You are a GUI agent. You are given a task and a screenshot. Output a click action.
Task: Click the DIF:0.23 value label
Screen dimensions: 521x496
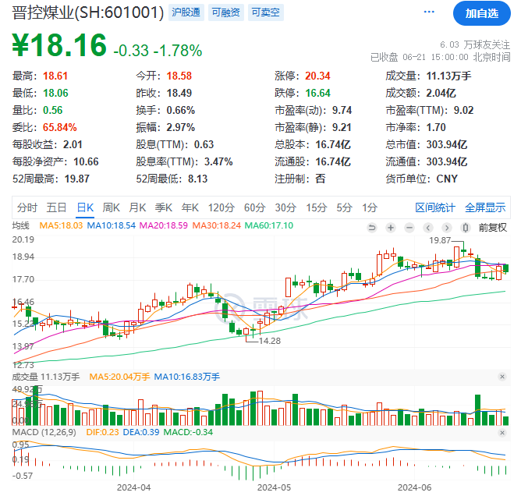(102, 432)
